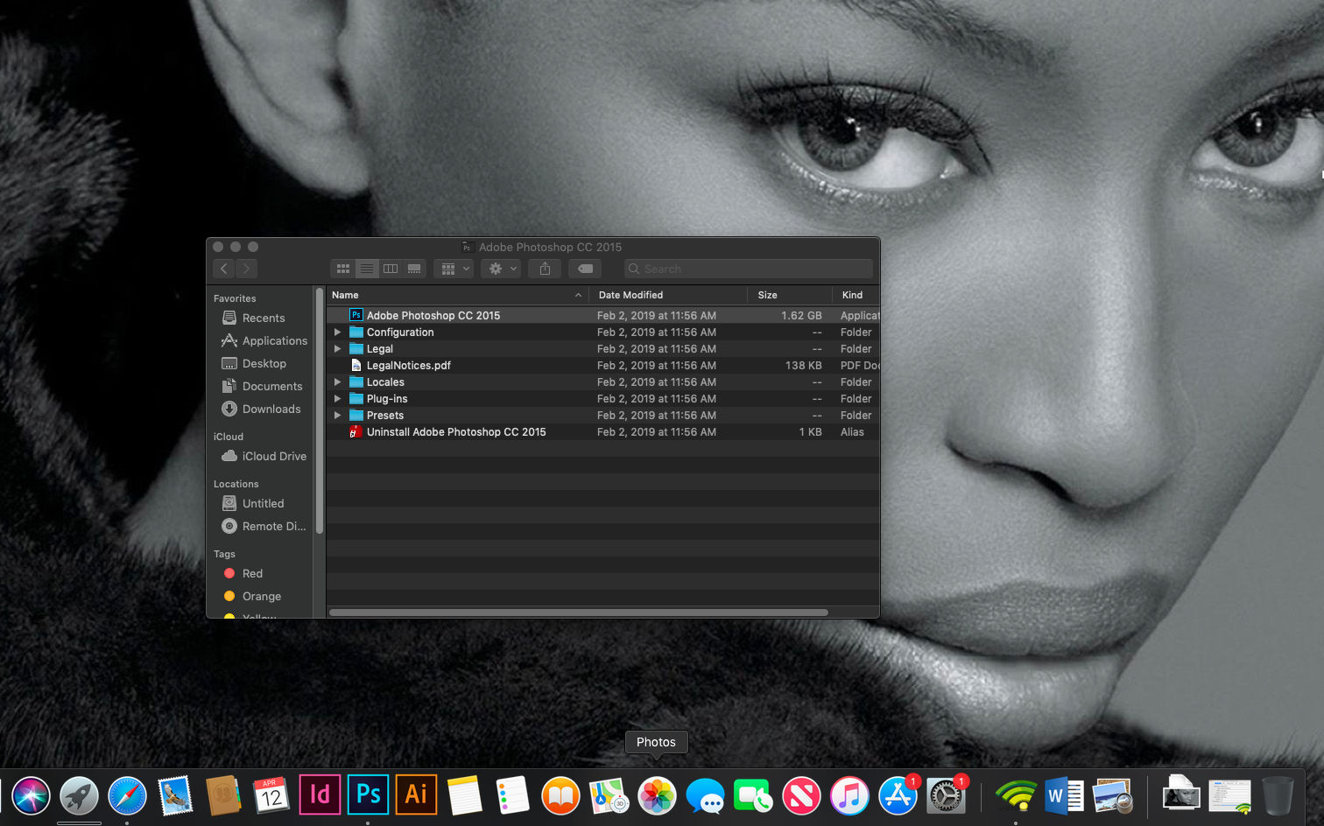
Task: Open Launchpad from the Dock
Action: coord(79,796)
